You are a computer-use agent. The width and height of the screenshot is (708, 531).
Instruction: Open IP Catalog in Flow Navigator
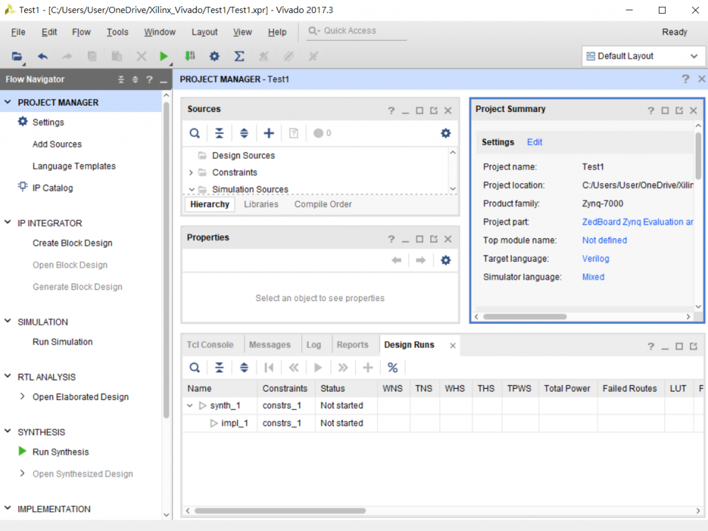click(x=53, y=188)
